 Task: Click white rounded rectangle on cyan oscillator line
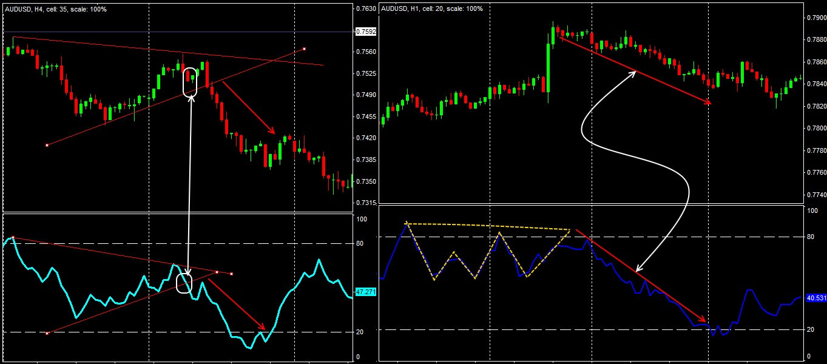(184, 283)
